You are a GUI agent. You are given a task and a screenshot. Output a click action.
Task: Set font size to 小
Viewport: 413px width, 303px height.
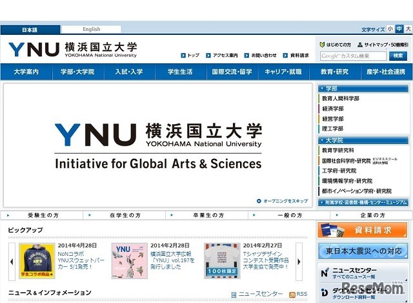[x=390, y=28]
